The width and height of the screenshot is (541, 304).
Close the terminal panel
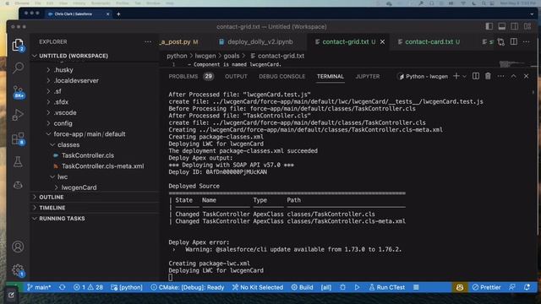(x=526, y=76)
